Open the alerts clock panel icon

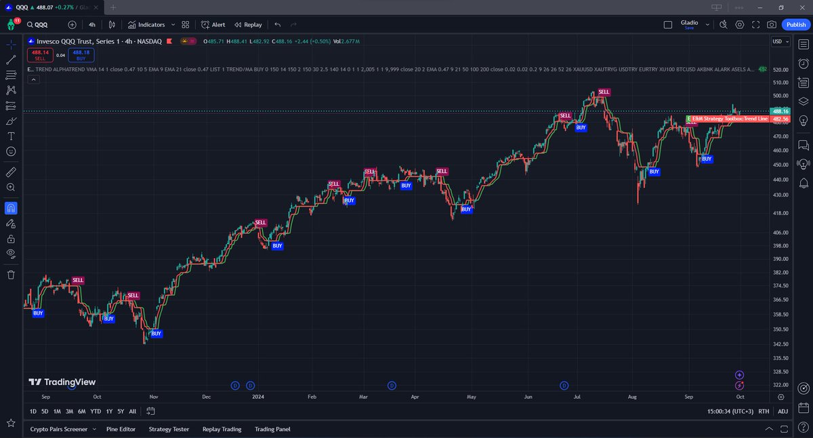[x=804, y=64]
